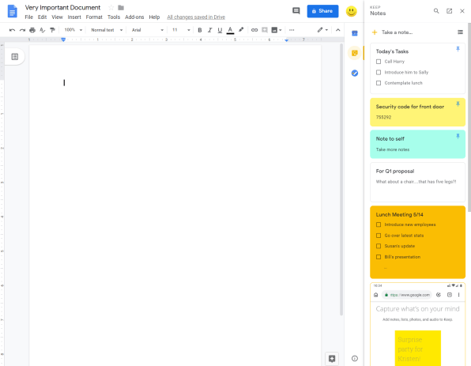Insert a link using the chain icon
The height and width of the screenshot is (366, 471).
(254, 30)
